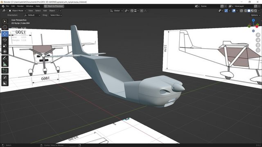Click the Scene name field
Screen dimensions: 262x147
[210, 6]
